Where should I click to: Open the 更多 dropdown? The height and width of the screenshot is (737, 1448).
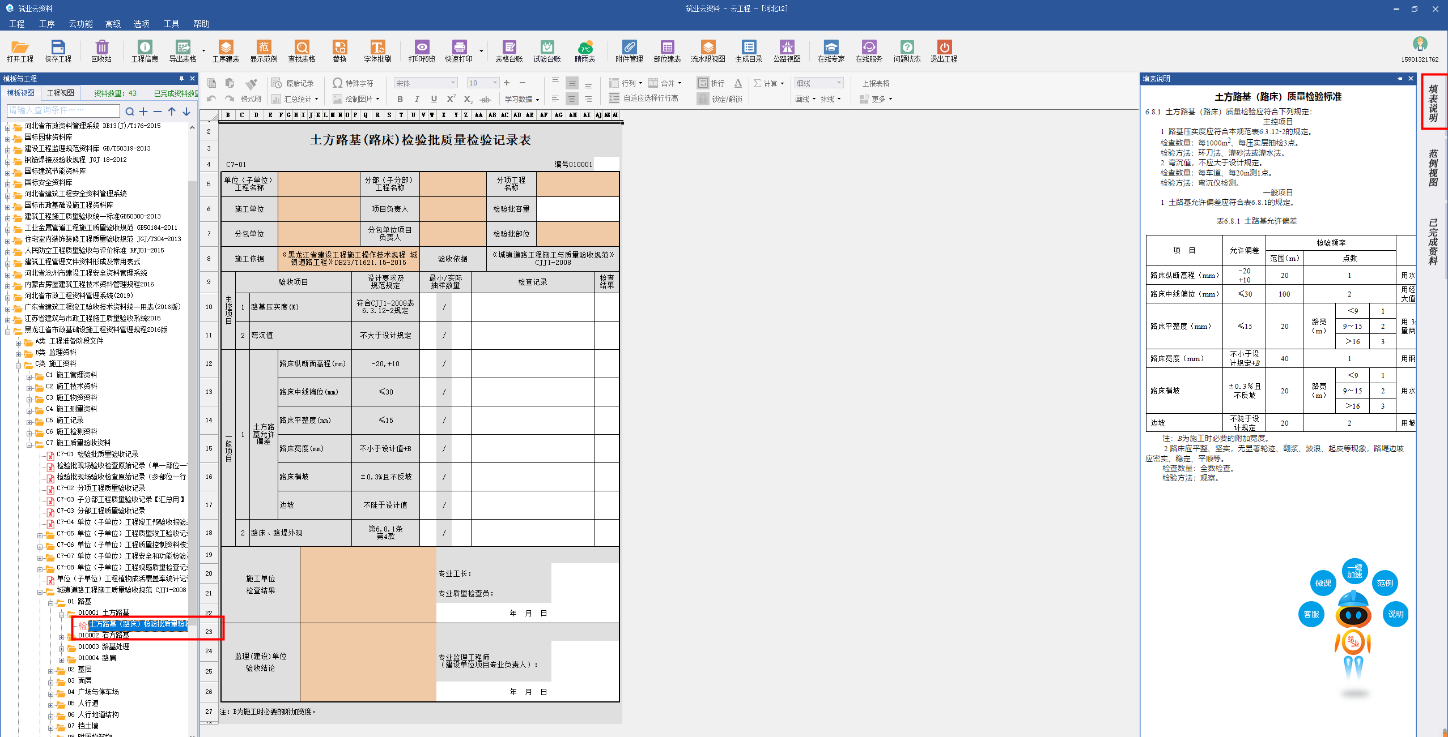pos(876,99)
